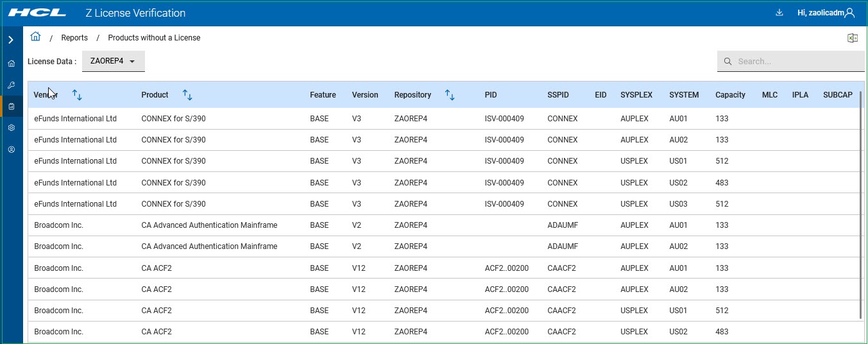868x344 pixels.
Task: Click Z License Verification title
Action: pyautogui.click(x=135, y=13)
